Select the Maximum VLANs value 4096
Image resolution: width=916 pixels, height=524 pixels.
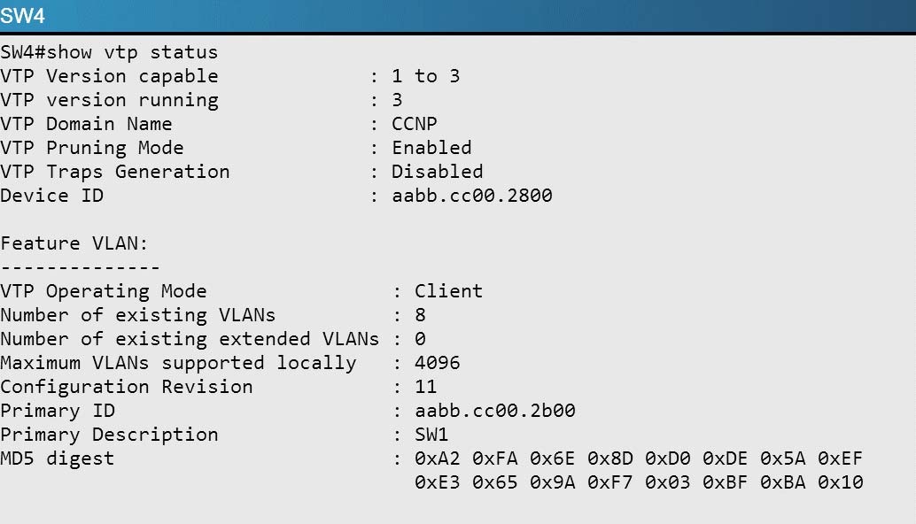click(437, 363)
